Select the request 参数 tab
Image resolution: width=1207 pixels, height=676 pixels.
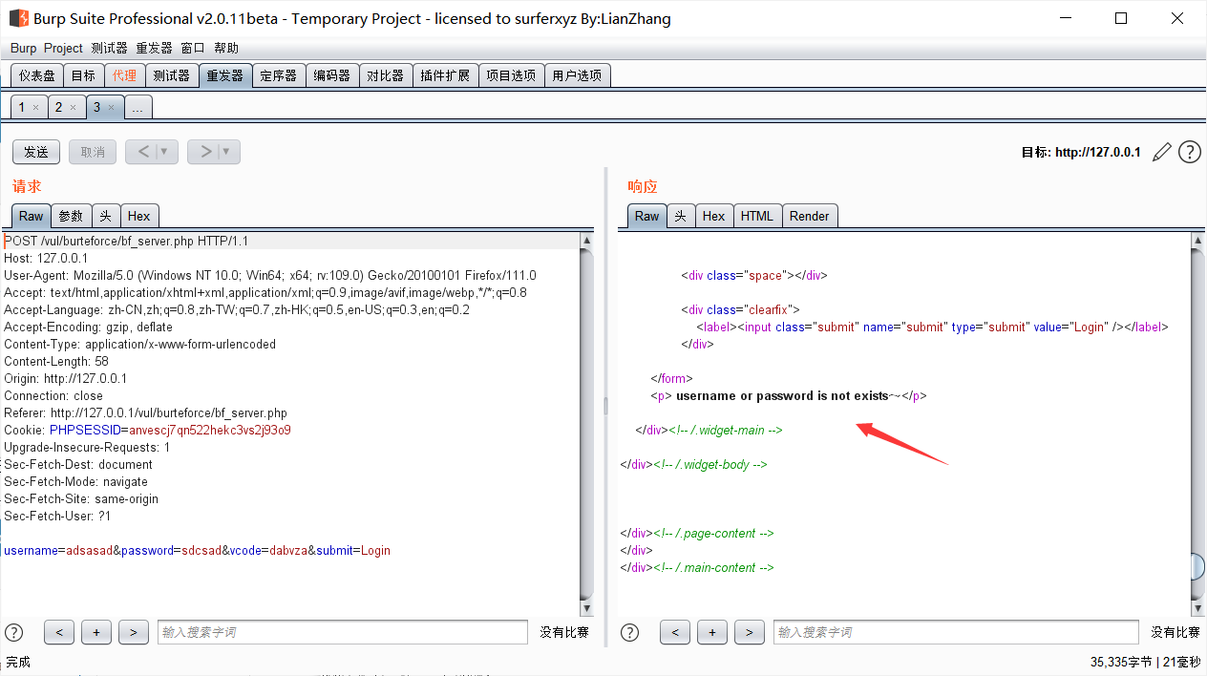tap(72, 216)
